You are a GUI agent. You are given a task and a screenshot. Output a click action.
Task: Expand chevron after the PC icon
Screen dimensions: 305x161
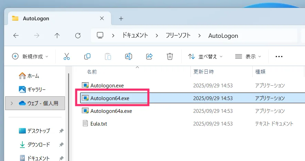pyautogui.click(x=113, y=36)
